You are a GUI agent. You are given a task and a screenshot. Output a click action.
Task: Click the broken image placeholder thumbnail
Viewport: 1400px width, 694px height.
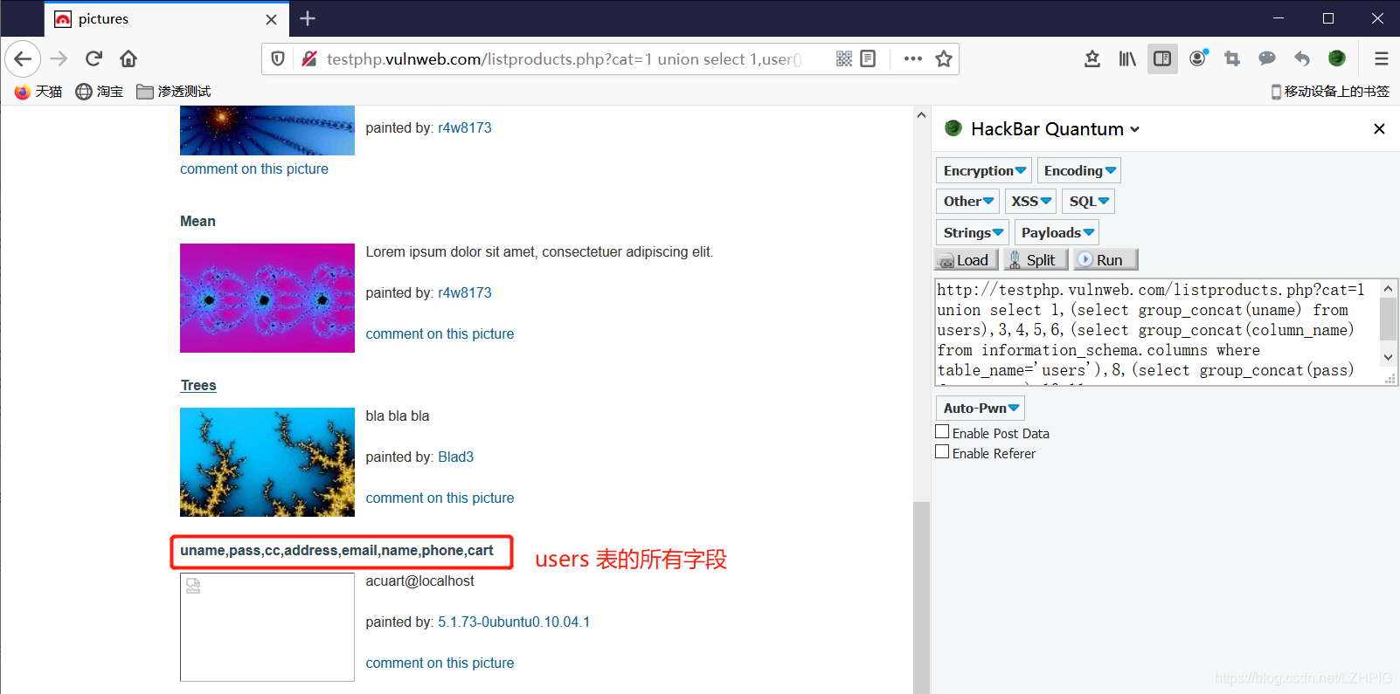(x=267, y=627)
